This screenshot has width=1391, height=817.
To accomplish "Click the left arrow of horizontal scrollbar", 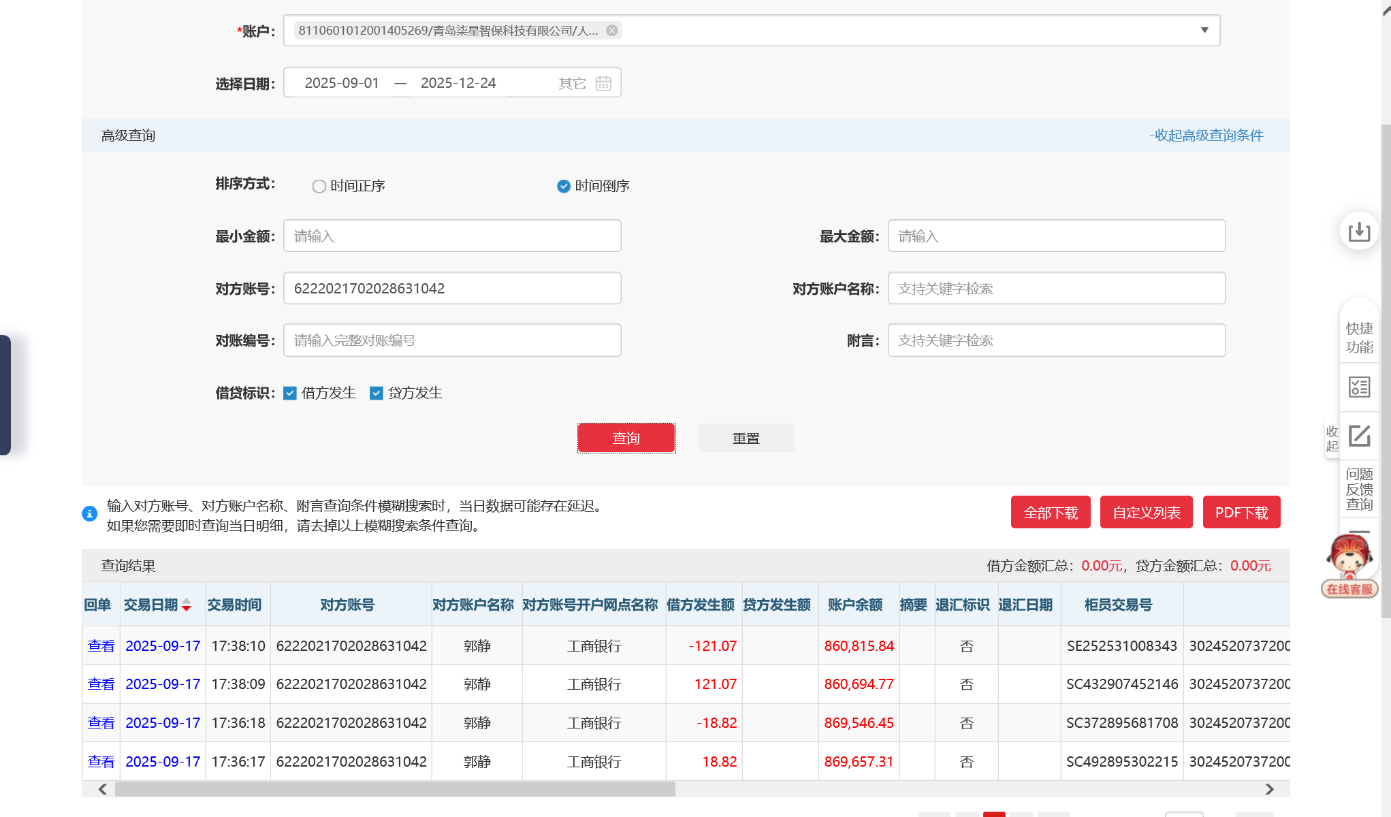I will [x=103, y=789].
